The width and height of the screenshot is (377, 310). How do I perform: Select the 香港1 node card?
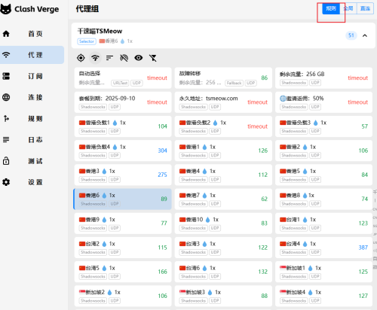pos(223,150)
